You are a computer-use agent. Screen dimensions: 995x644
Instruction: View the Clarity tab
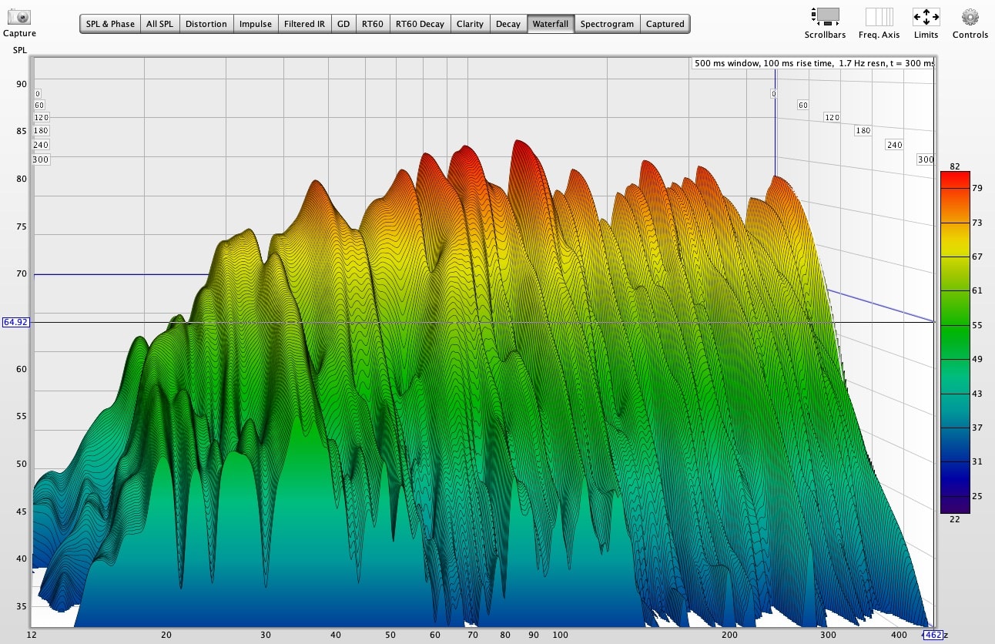click(470, 24)
